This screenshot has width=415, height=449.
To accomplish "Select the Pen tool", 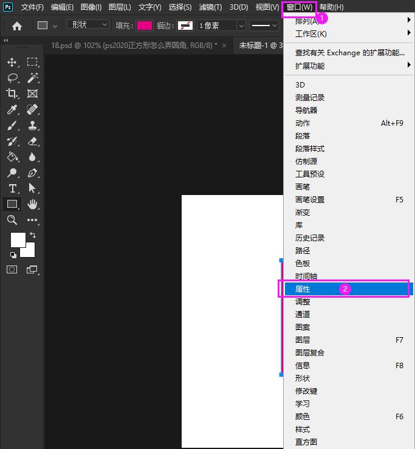I will 32,173.
